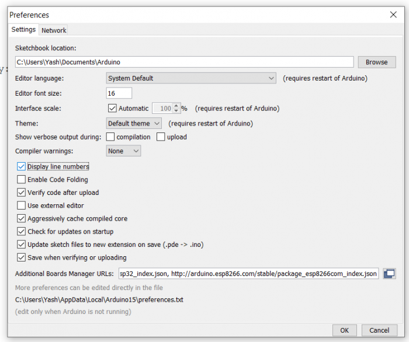409x342 pixels.
Task: Click the 'Interface scale:' label
Action: click(38, 108)
